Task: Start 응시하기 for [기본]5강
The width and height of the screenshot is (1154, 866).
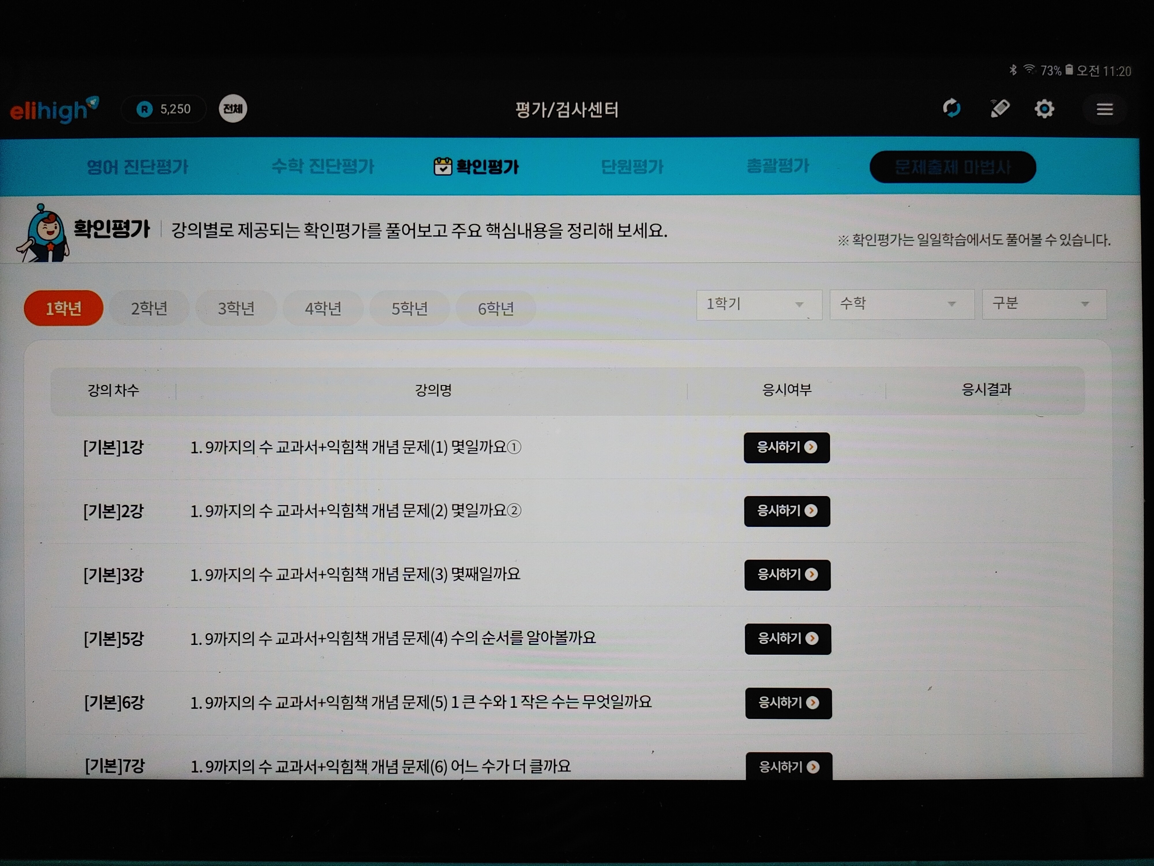Action: click(788, 639)
